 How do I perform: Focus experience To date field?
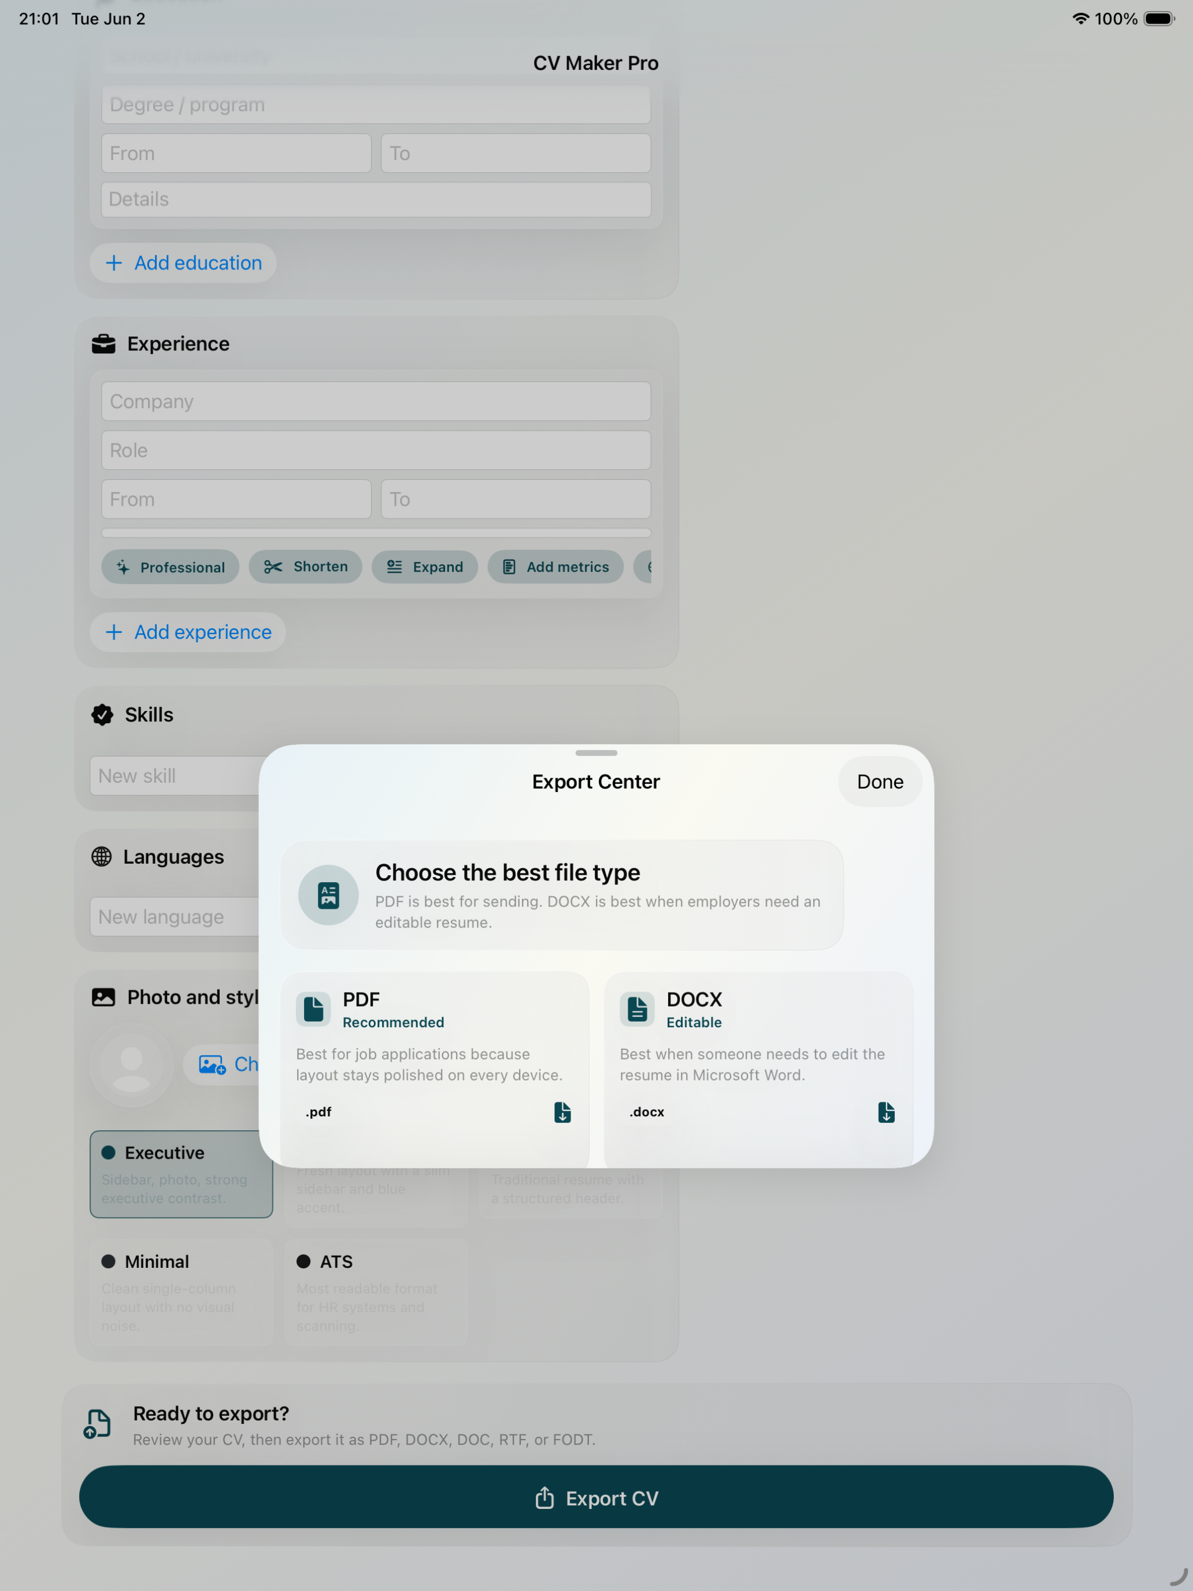point(516,499)
